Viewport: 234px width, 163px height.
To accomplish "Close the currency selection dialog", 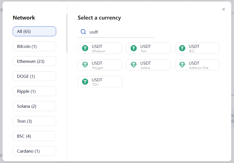I will pyautogui.click(x=223, y=9).
